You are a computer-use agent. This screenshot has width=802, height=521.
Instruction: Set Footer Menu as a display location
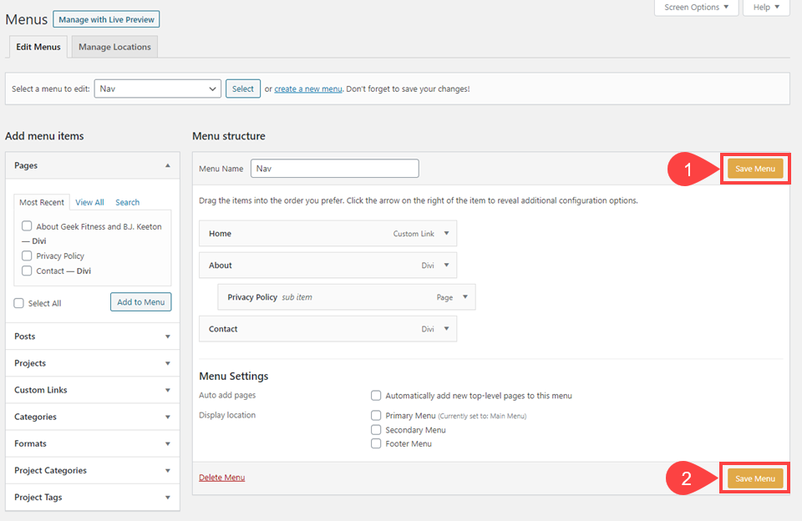click(375, 443)
